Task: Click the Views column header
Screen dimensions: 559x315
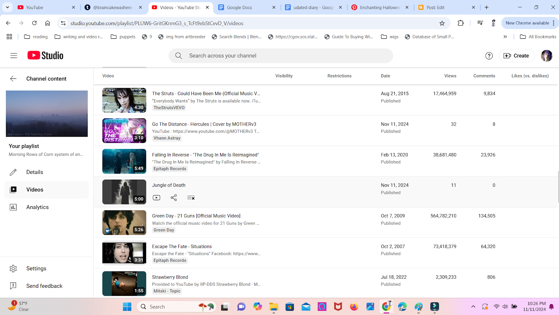Action: click(x=450, y=76)
